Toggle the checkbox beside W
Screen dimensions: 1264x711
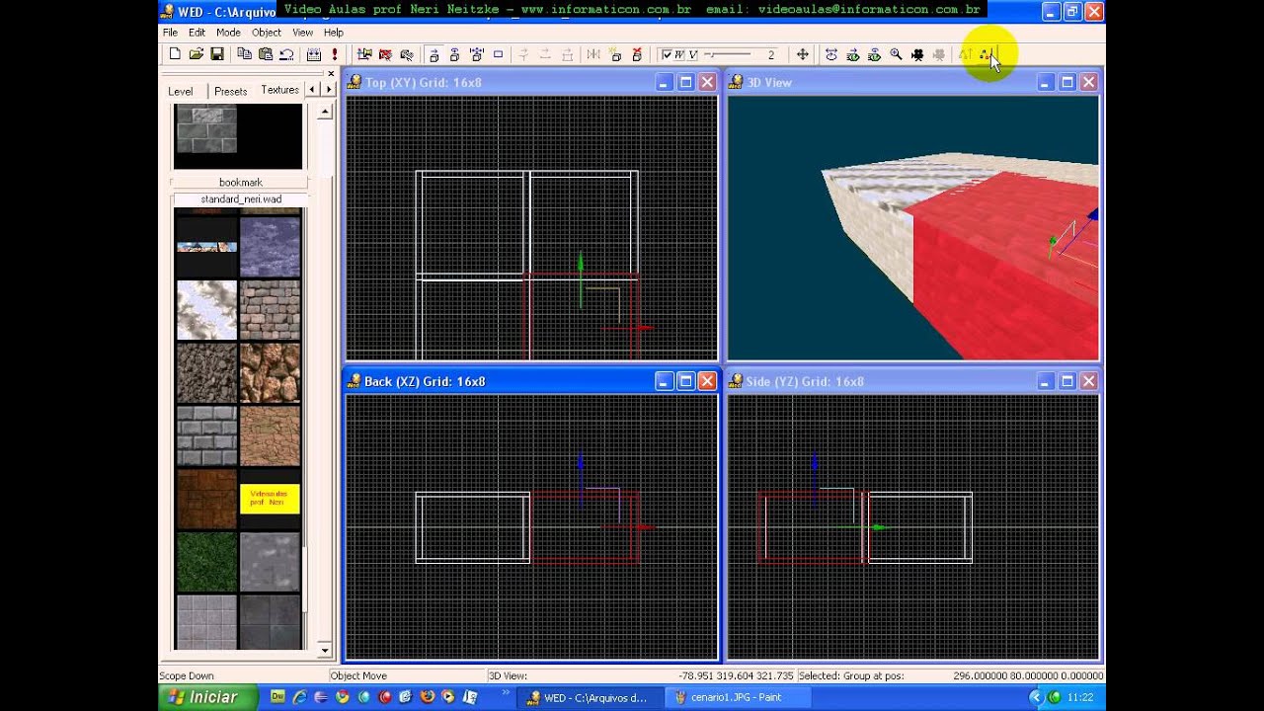pos(667,54)
